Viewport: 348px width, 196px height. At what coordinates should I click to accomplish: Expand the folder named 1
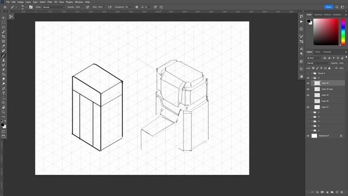pyautogui.click(x=312, y=131)
